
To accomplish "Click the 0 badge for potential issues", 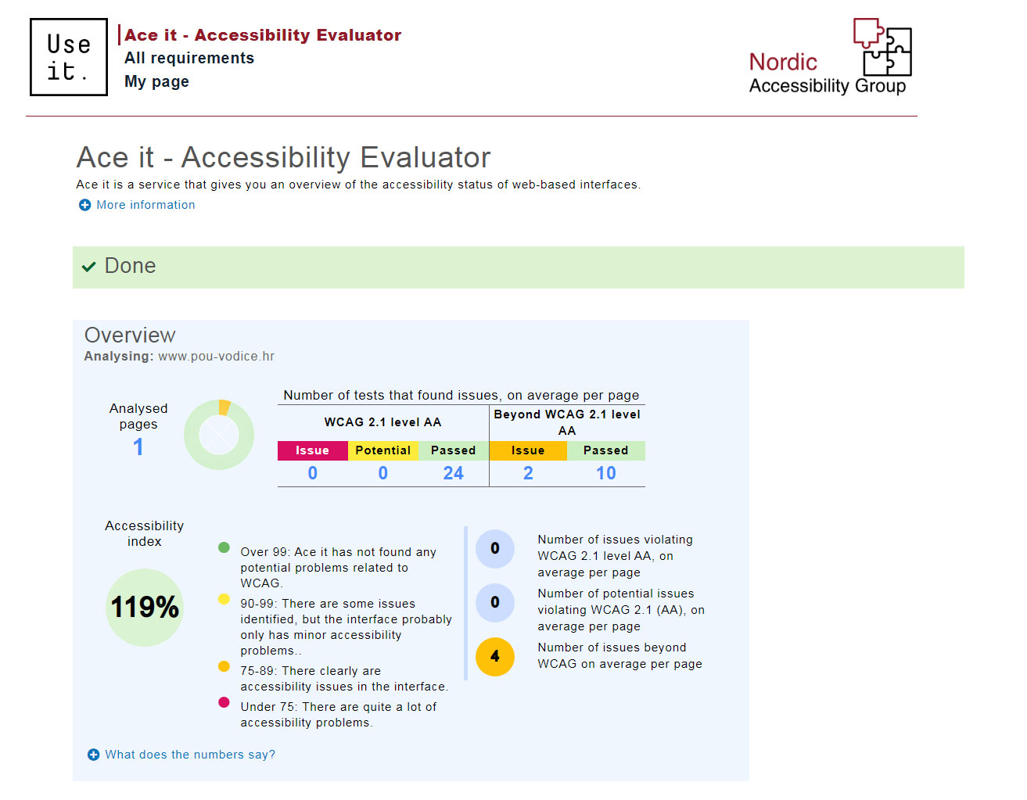I will click(x=495, y=603).
